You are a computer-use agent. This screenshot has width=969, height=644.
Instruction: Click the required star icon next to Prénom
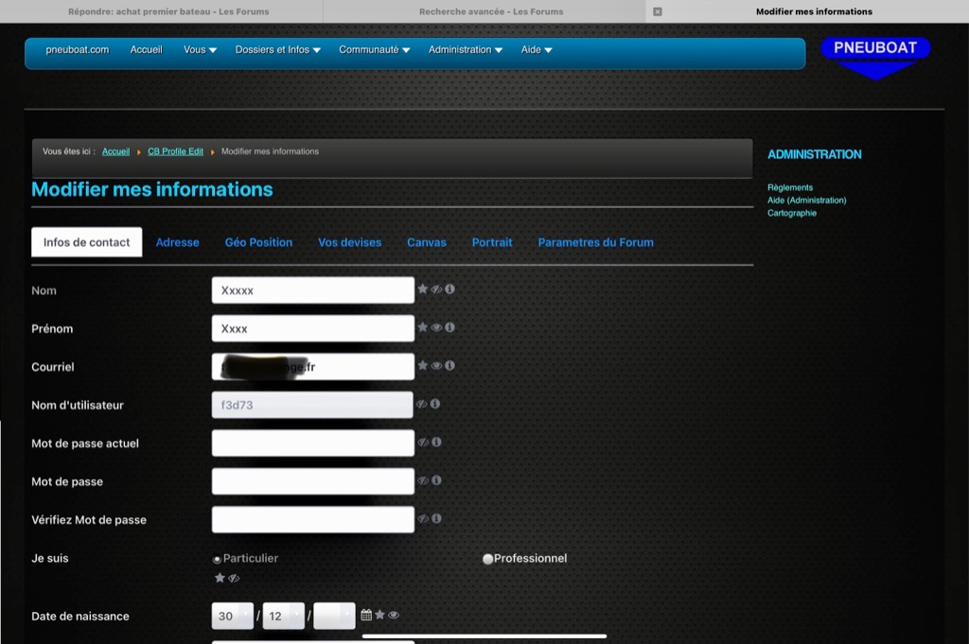[x=422, y=327]
